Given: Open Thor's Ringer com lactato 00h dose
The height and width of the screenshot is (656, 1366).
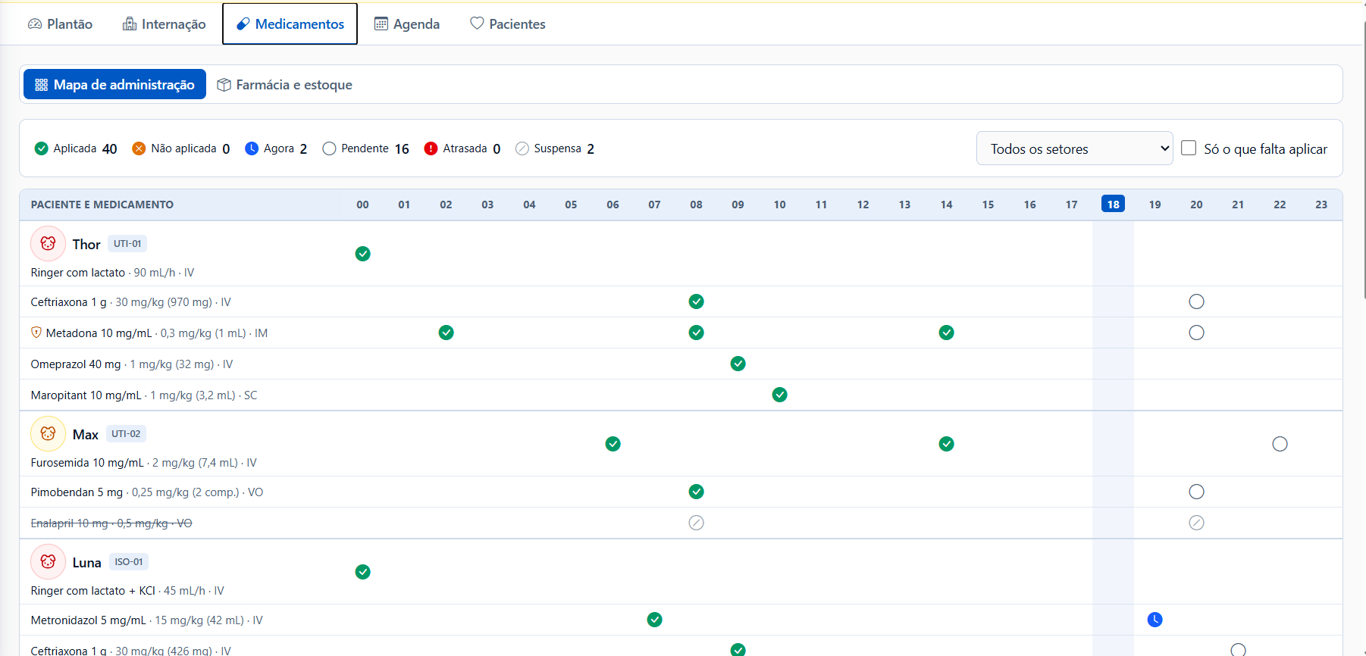Looking at the screenshot, I should pyautogui.click(x=363, y=254).
